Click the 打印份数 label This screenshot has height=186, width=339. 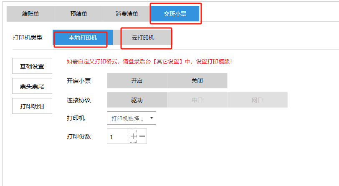pos(79,136)
